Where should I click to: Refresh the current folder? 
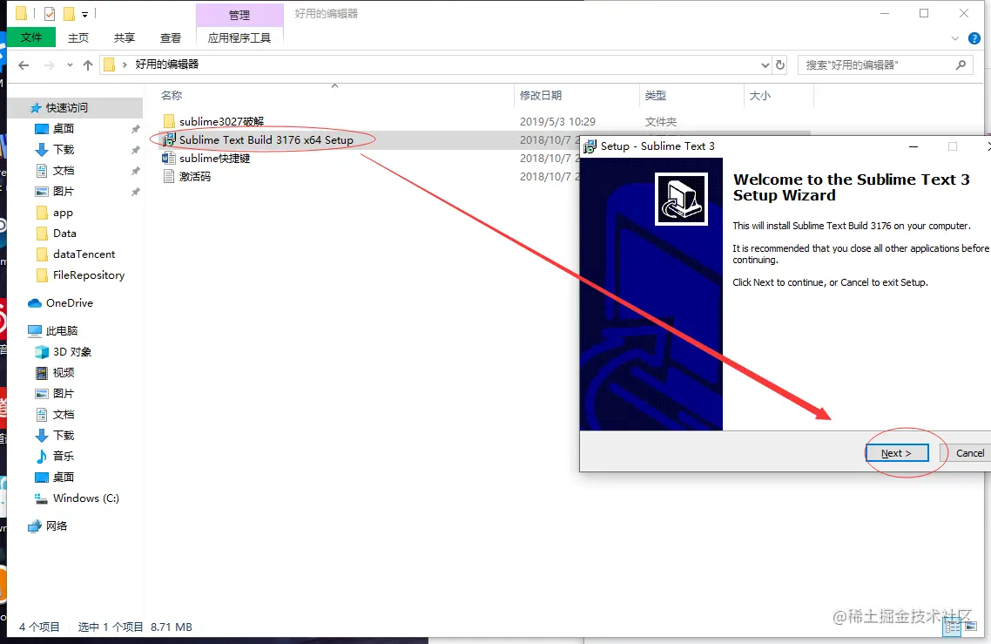(780, 64)
